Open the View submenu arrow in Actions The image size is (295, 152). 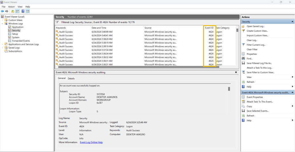click(293, 77)
